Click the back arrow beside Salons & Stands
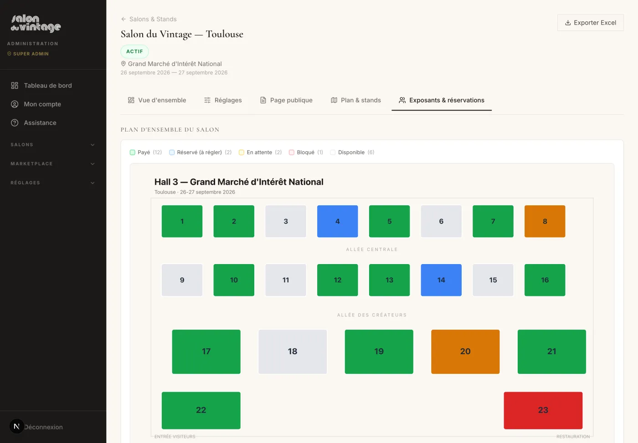Screen dimensions: 638x443 tap(123, 19)
